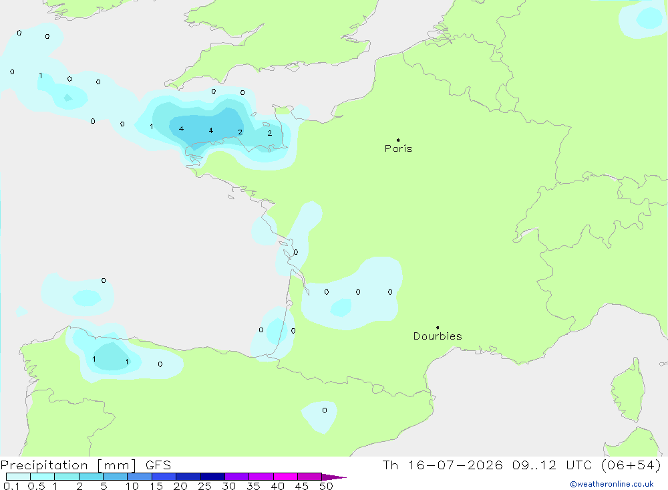This screenshot has width=668, height=490.
Task: Pick the 20–25 mm dark blue legend swatch
Action: (188, 477)
